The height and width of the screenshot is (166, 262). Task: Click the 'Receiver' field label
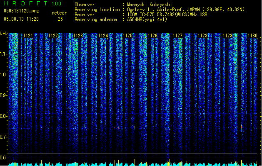[x=85, y=15]
